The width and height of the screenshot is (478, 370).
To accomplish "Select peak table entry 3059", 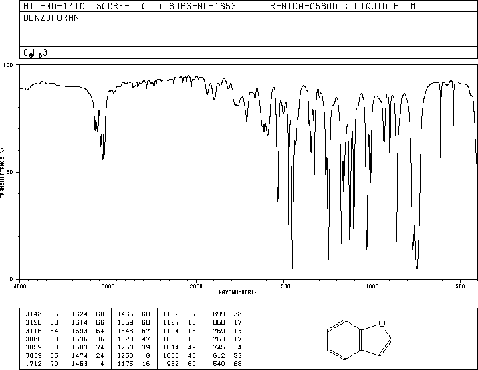I will 33,347.
